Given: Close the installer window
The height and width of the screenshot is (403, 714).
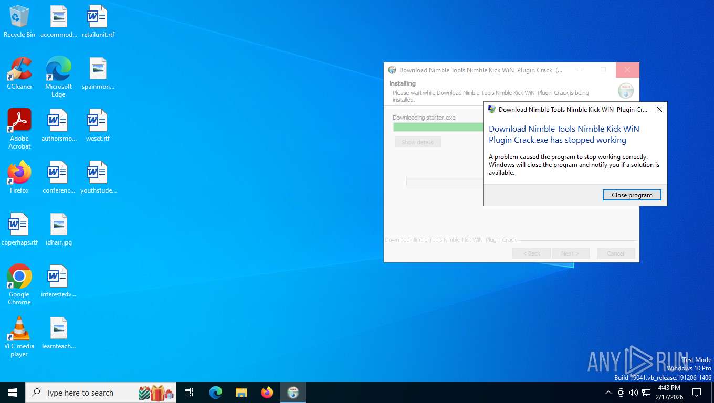Looking at the screenshot, I should (x=627, y=70).
